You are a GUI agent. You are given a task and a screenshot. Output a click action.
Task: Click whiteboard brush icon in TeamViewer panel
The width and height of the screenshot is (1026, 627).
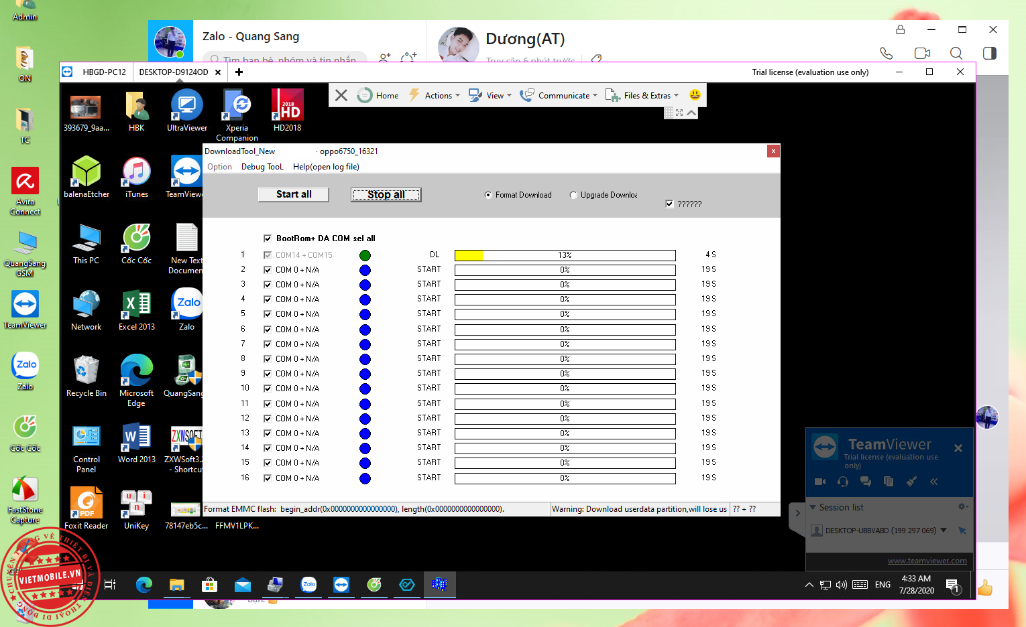(x=911, y=481)
